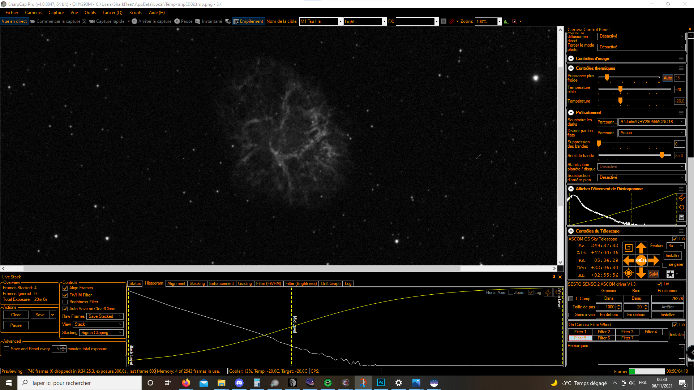Click the histogram reset circular arrow icon
The image size is (694, 390).
pos(681,207)
